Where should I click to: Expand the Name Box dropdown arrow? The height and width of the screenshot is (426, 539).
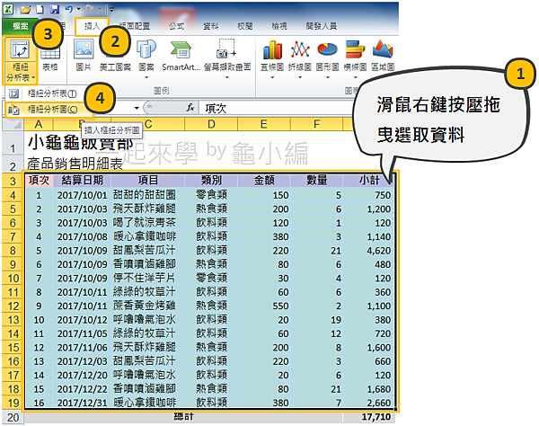(137, 108)
